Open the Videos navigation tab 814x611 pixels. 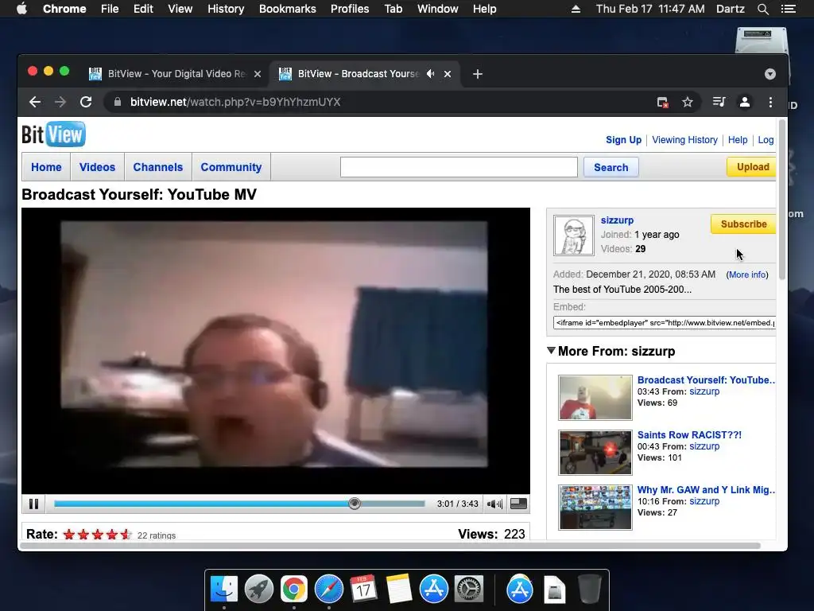[x=97, y=167]
